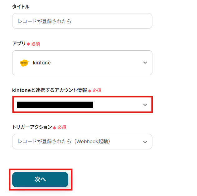Click the 必須 marker next to アカウント情報

click(97, 91)
